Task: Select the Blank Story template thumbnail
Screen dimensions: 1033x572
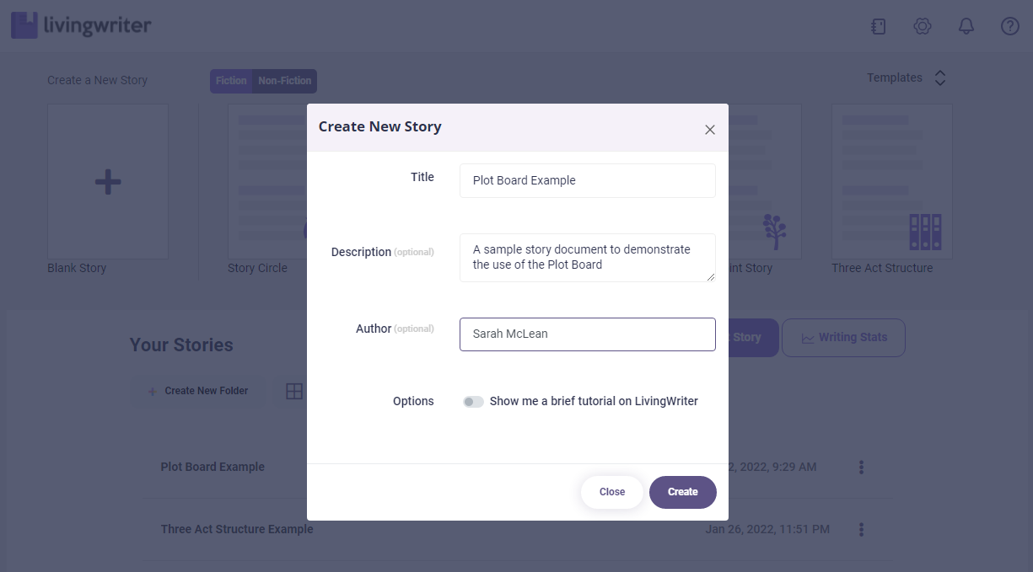Action: click(x=108, y=181)
